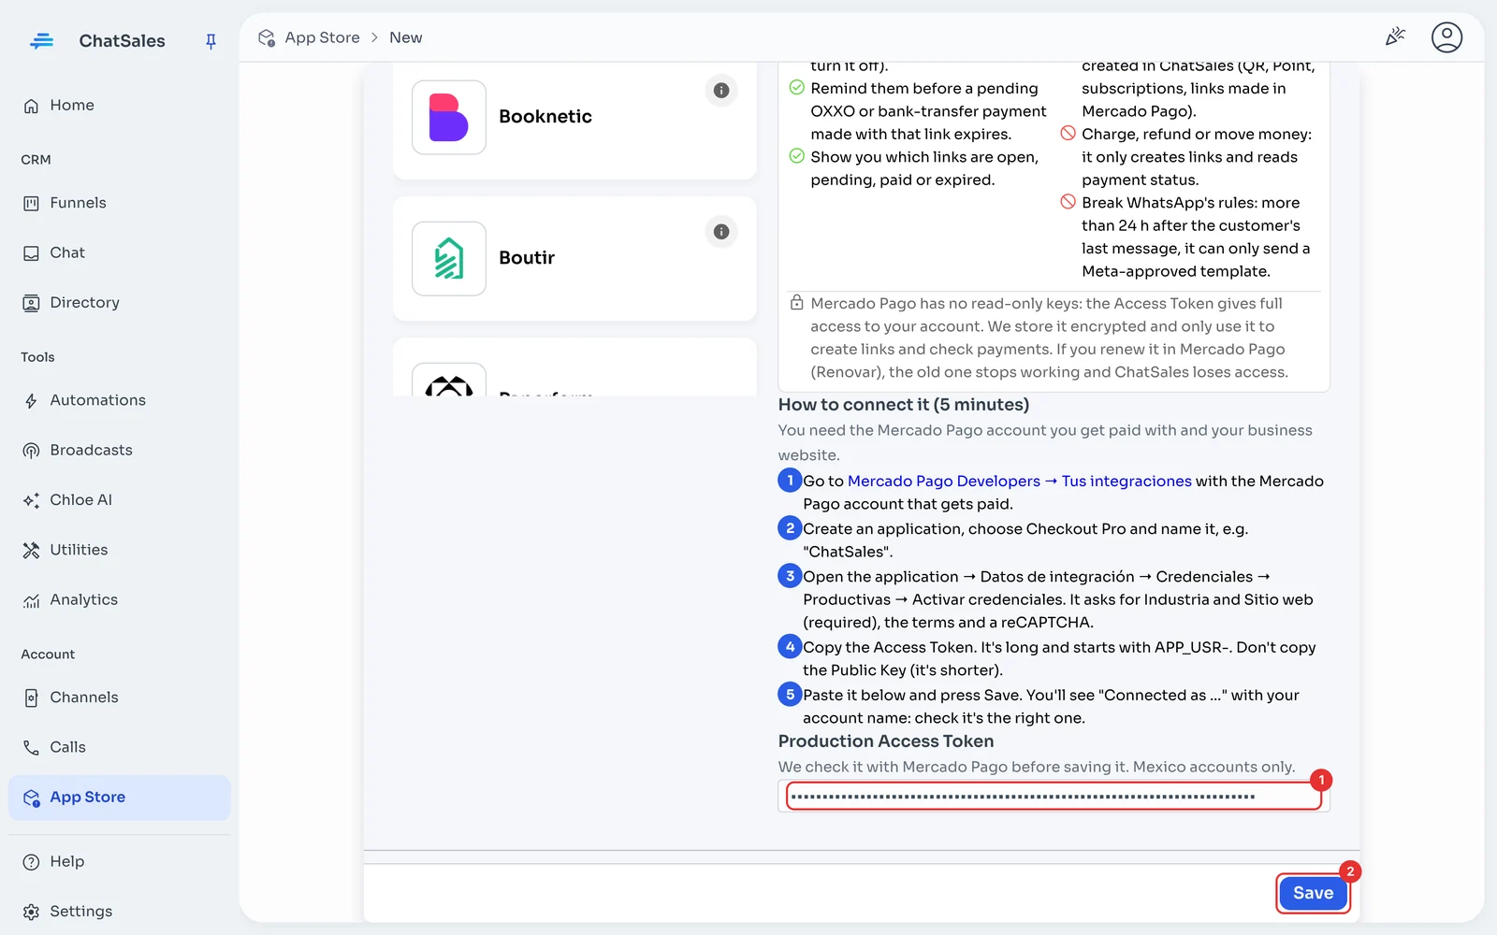
Task: Click the Help question mark icon
Action: coord(31,862)
